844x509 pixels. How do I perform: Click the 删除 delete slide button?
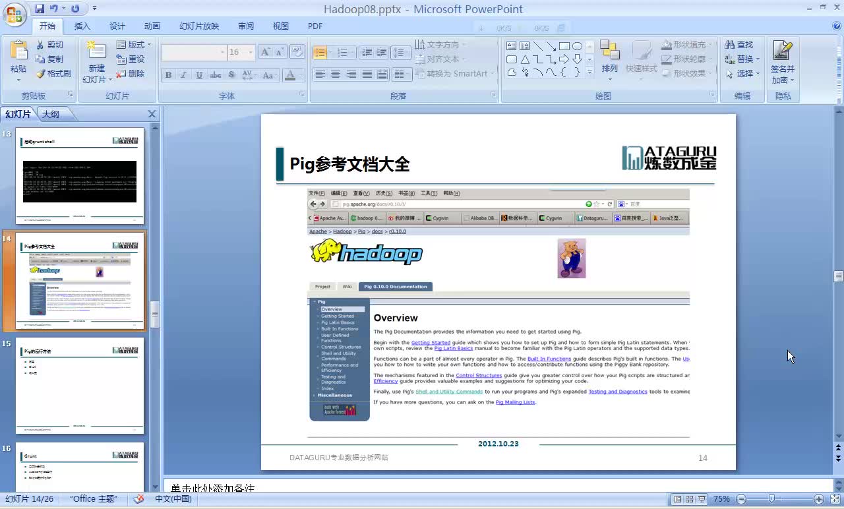point(131,74)
